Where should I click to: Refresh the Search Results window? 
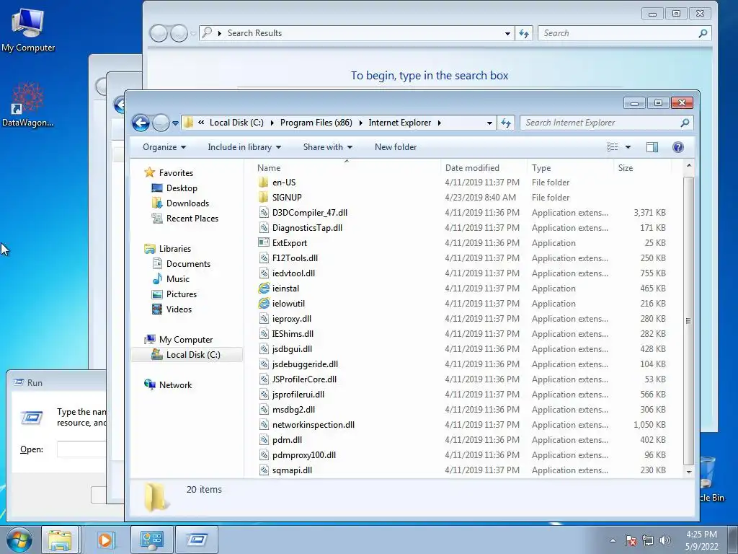(x=524, y=33)
